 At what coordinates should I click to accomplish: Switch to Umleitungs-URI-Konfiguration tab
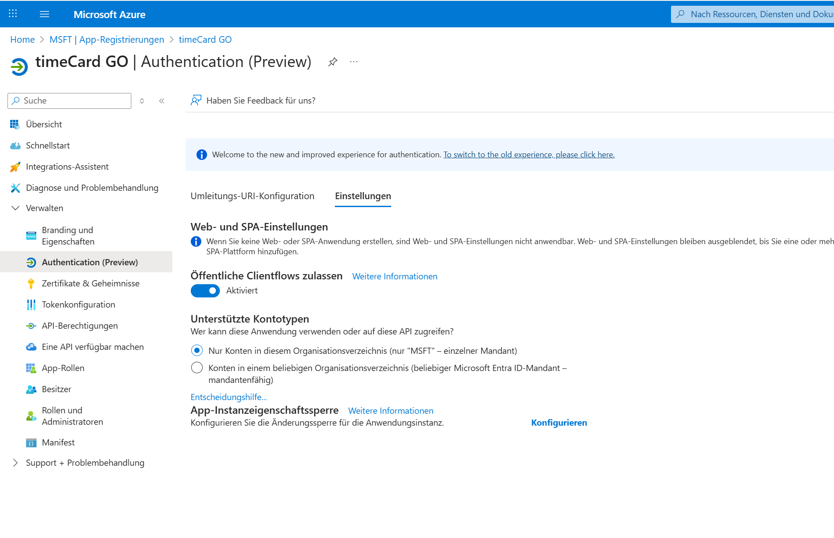tap(252, 196)
